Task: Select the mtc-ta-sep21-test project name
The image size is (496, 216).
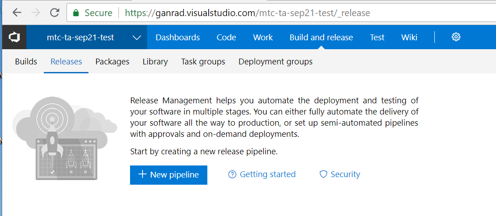Action: (80, 38)
